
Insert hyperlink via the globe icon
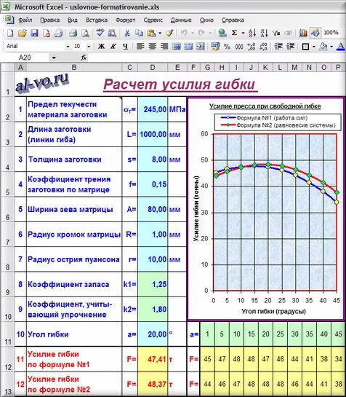tap(222, 33)
